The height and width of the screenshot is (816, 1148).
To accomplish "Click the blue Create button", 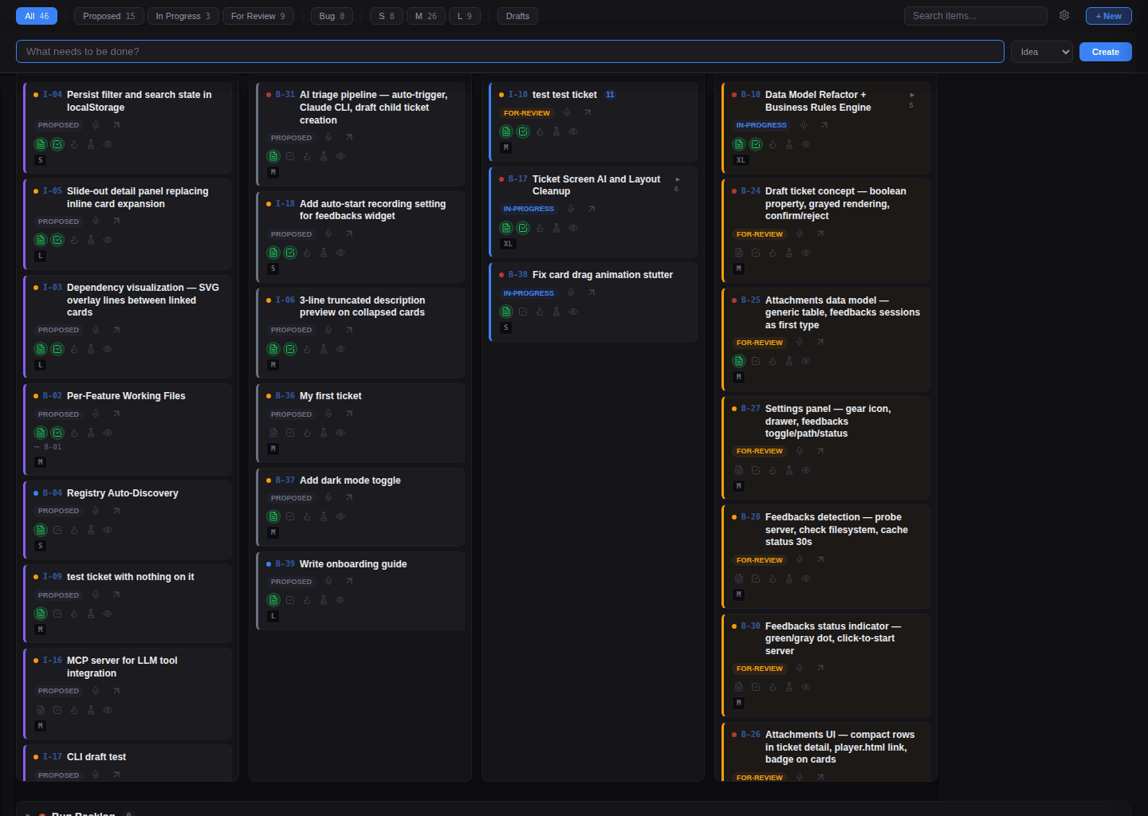I will tap(1106, 52).
